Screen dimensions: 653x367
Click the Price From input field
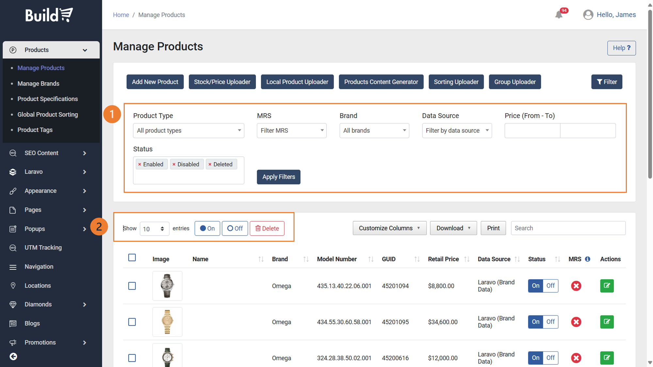[x=533, y=130]
